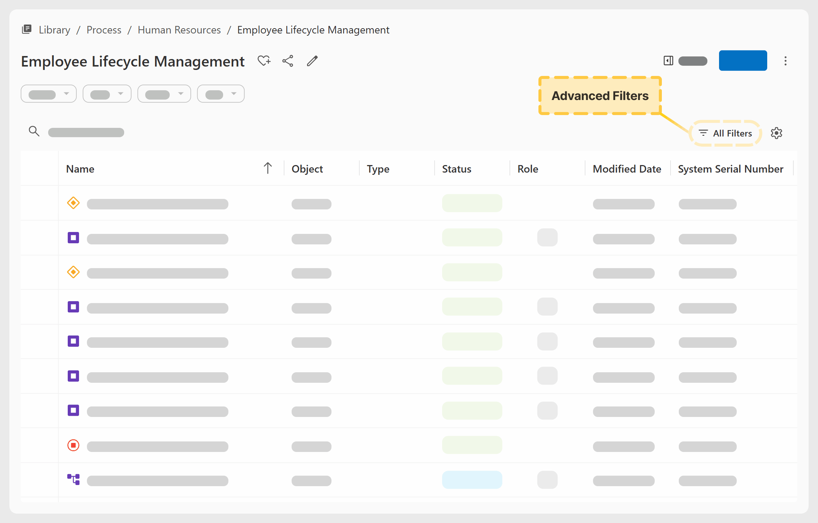Screen dimensions: 818x523
Task: Toggle Name column sort arrow
Action: point(268,168)
